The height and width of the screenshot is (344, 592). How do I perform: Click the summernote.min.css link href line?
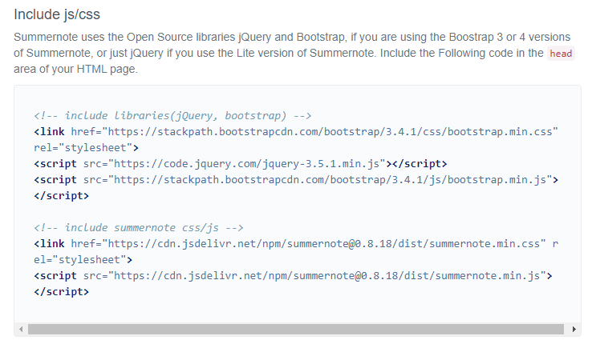coord(296,244)
